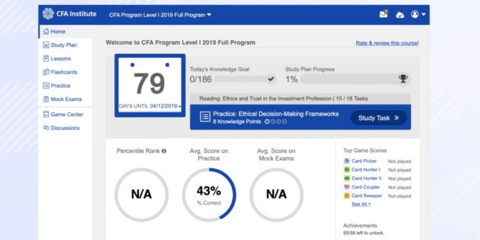Viewport: 480px width, 240px height.
Task: Click the Card Coupler heart icon
Action: pyautogui.click(x=346, y=187)
